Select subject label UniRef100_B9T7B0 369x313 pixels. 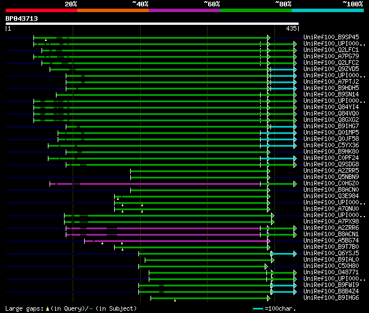pos(331,247)
